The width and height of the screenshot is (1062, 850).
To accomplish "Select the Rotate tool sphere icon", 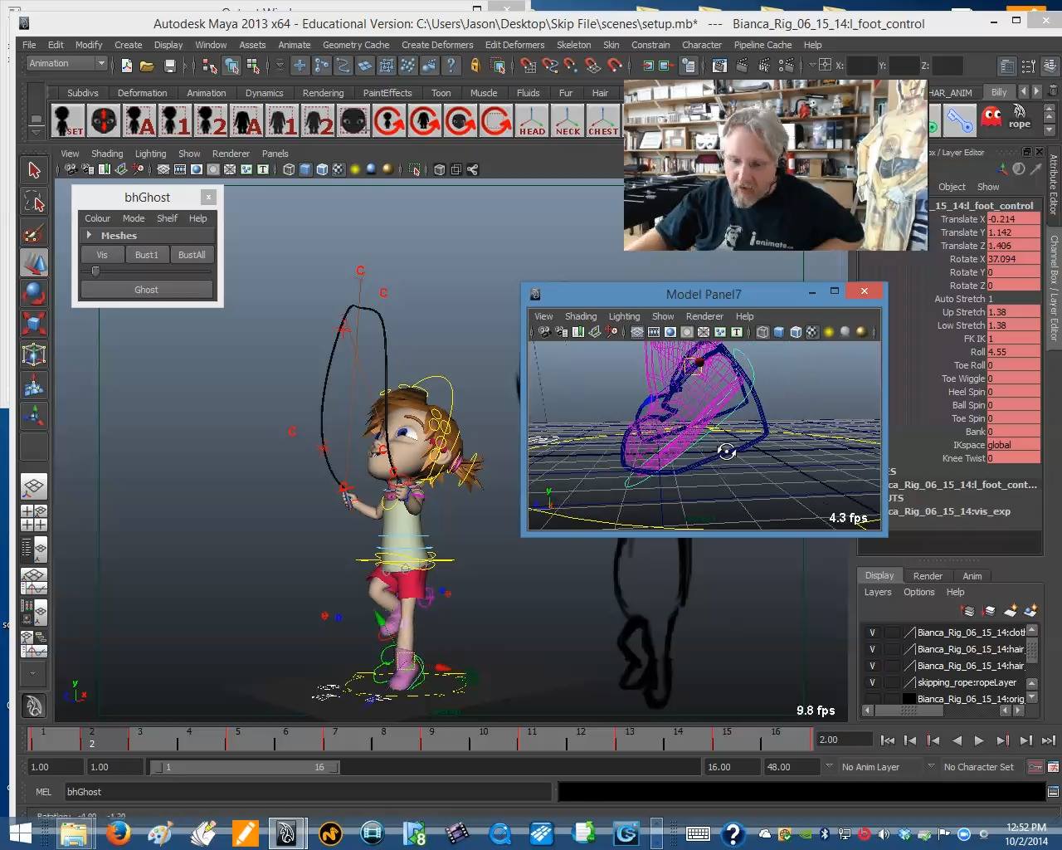I will pyautogui.click(x=34, y=294).
